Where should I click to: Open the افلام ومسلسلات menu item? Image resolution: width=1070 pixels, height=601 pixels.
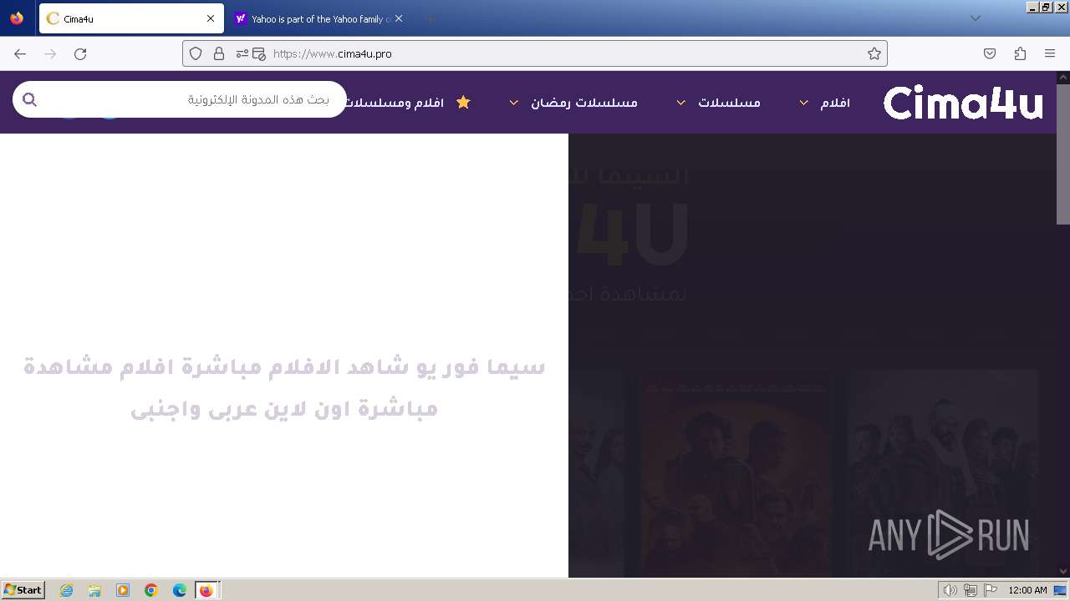[395, 103]
